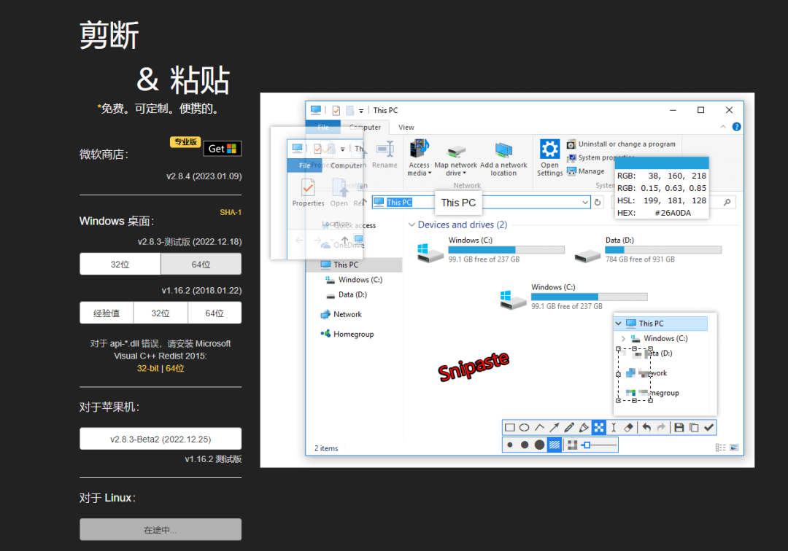Click the Map network drive icon
The height and width of the screenshot is (551, 788).
click(456, 151)
